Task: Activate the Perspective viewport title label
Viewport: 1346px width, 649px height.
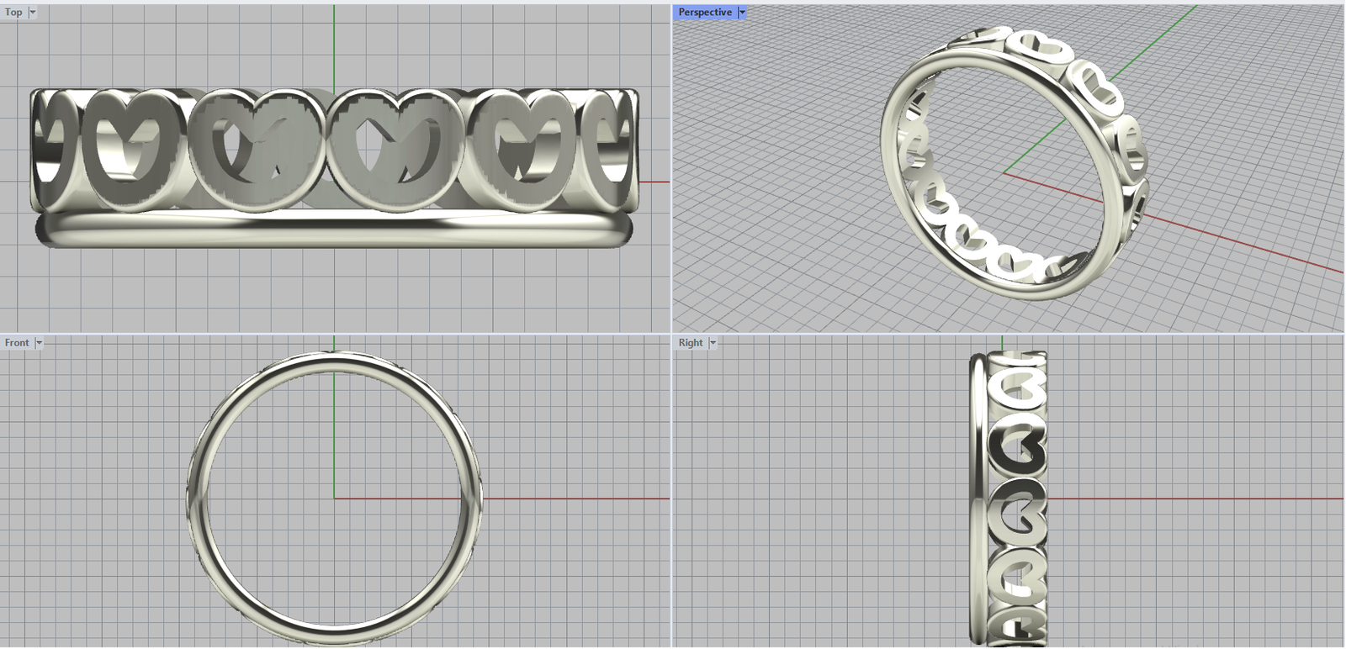Action: 704,12
